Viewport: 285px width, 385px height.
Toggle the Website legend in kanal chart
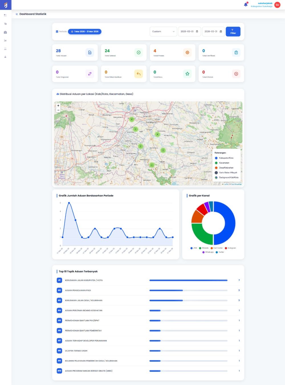point(204,248)
